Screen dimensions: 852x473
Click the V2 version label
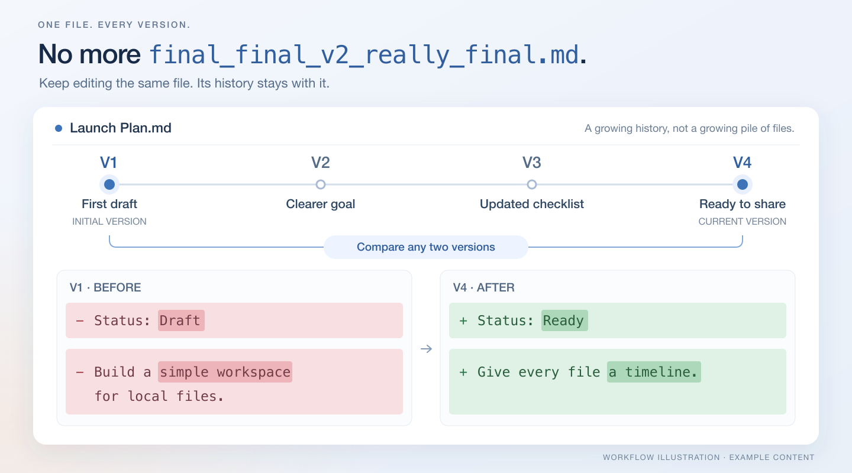[x=321, y=163]
